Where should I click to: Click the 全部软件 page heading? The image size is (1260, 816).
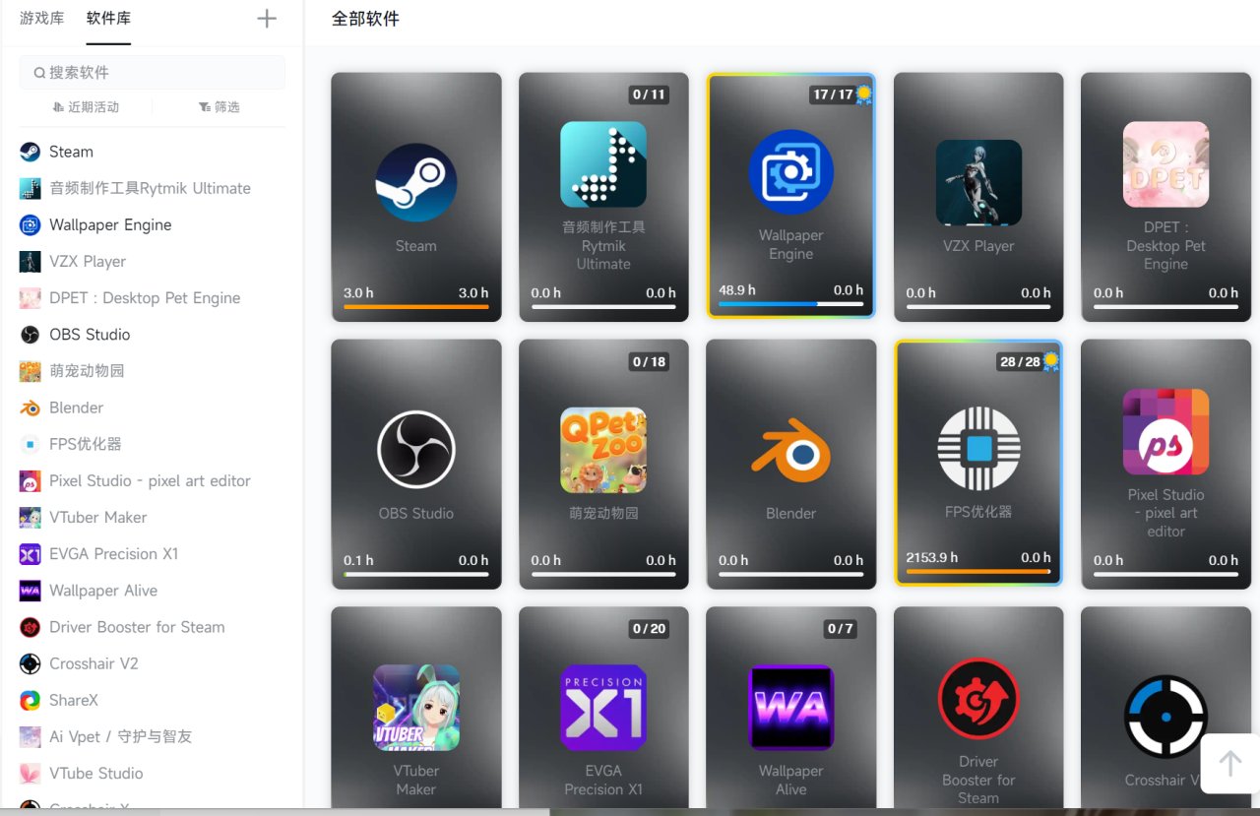click(x=365, y=19)
